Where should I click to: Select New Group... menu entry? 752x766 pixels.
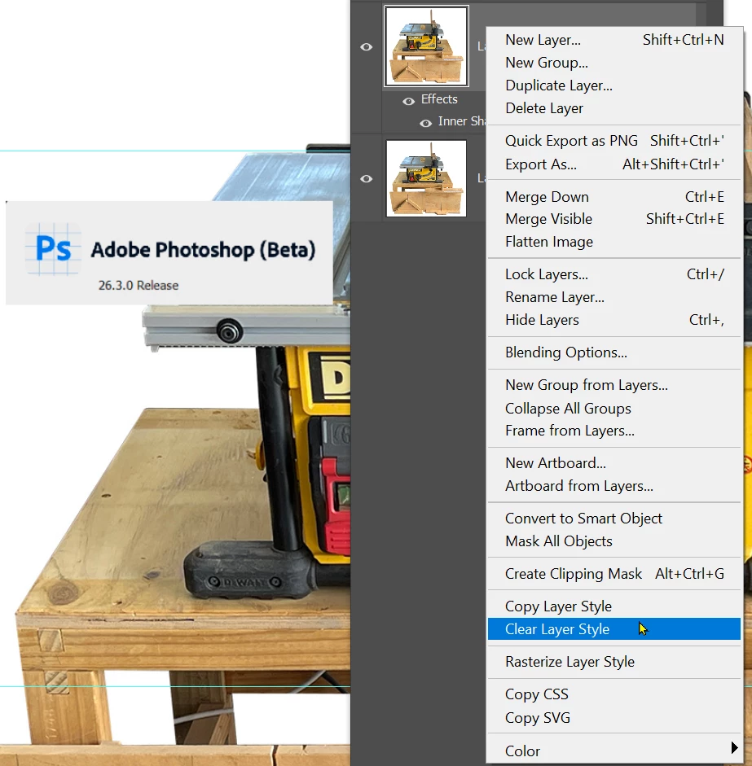613,63
